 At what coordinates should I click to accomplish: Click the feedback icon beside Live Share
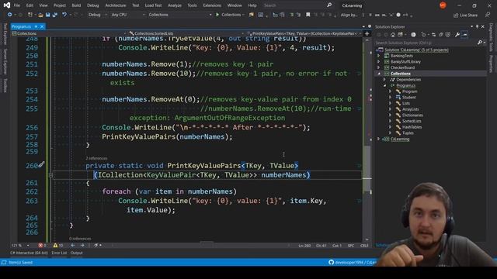click(488, 15)
